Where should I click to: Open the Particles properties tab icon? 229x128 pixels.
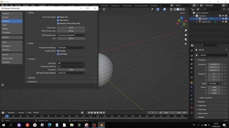192,91
